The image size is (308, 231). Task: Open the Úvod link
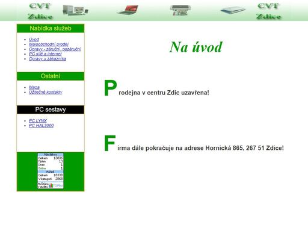34,39
